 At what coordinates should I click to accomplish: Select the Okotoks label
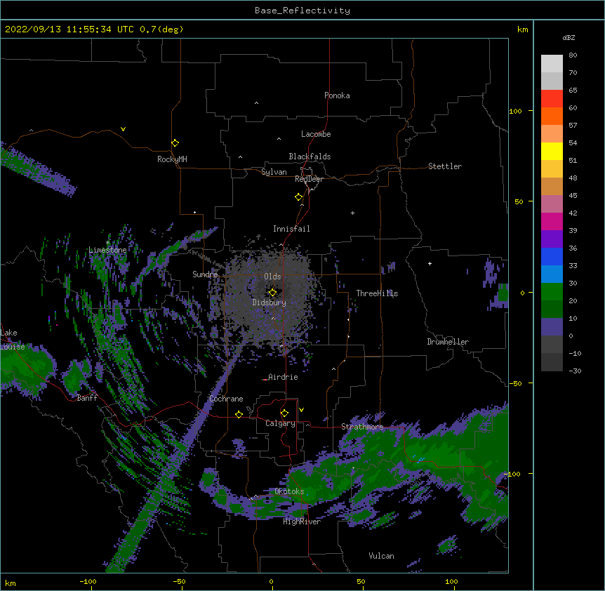pyautogui.click(x=289, y=491)
